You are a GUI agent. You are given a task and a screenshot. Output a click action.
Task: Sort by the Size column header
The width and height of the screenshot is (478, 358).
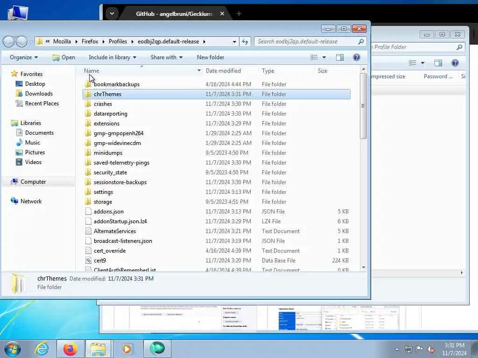point(322,71)
